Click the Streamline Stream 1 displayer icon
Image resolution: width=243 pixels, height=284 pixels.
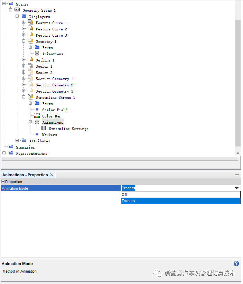(30, 97)
